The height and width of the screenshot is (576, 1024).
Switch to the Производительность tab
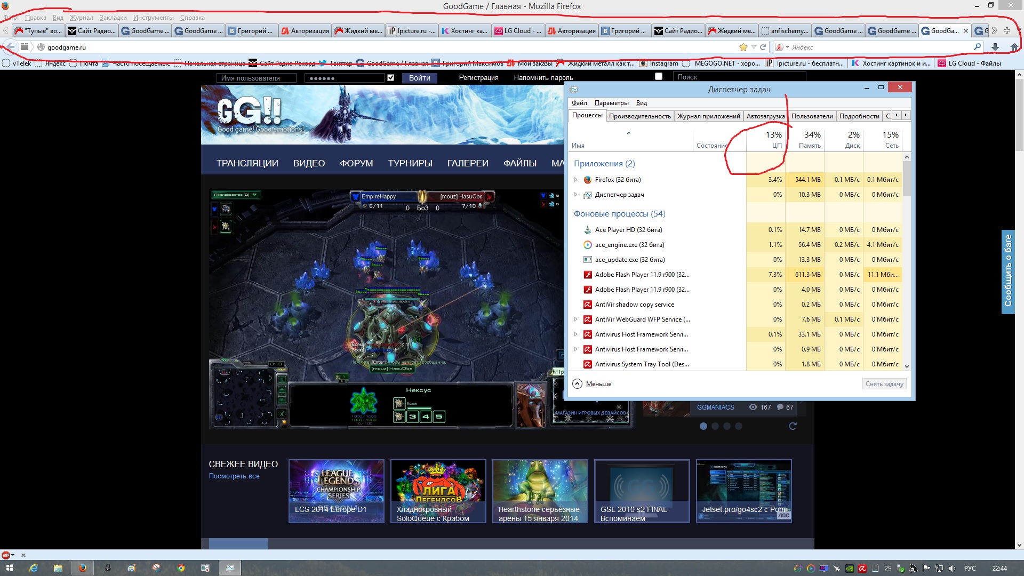tap(639, 116)
